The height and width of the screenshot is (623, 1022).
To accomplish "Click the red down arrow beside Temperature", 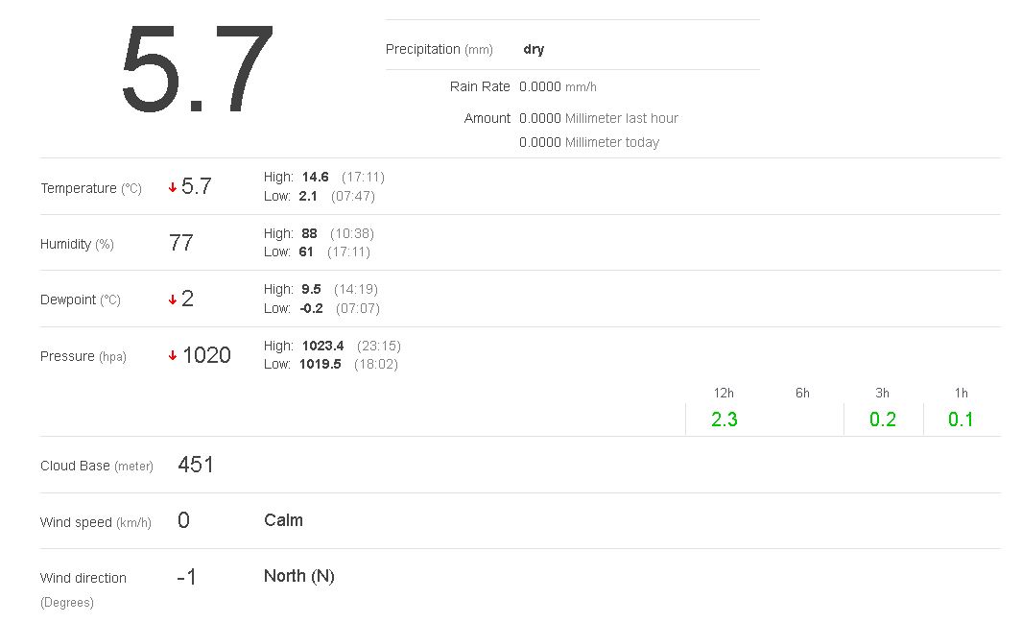I will coord(173,188).
